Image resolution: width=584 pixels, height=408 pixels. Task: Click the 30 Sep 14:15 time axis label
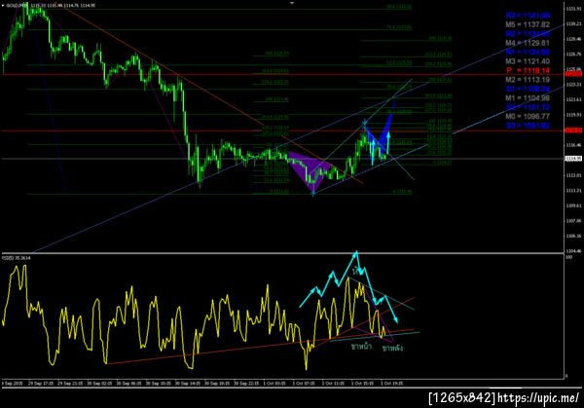(x=188, y=383)
